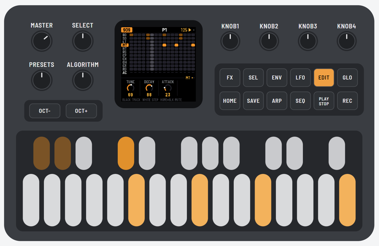Viewport: 379px width, 246px height.
Task: Raise the octave with OCT+
Action: pyautogui.click(x=81, y=111)
